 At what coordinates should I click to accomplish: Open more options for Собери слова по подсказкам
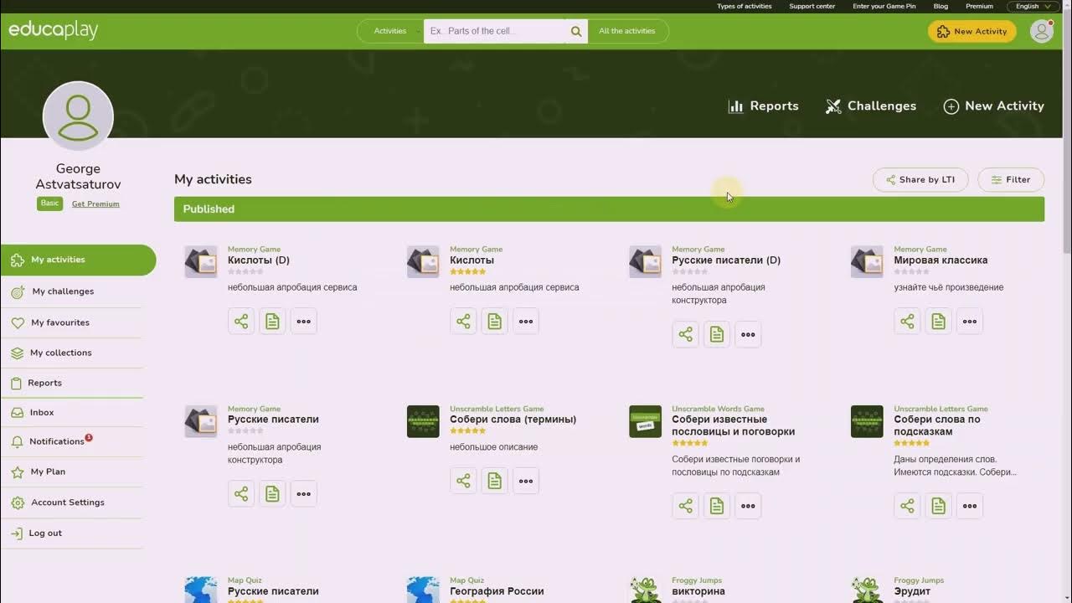(969, 506)
